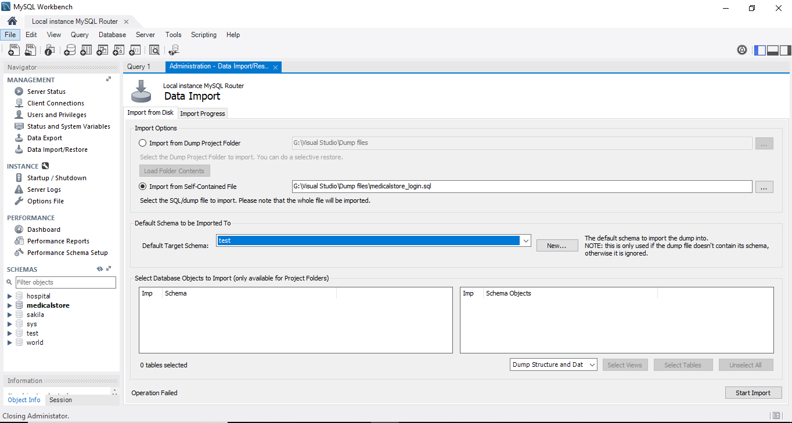Open the Dump Structure and Data dropdown
The image size is (792, 423).
tap(592, 364)
